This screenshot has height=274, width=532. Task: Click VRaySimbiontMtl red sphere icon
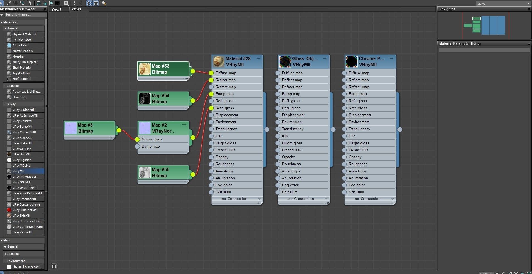coord(9,210)
